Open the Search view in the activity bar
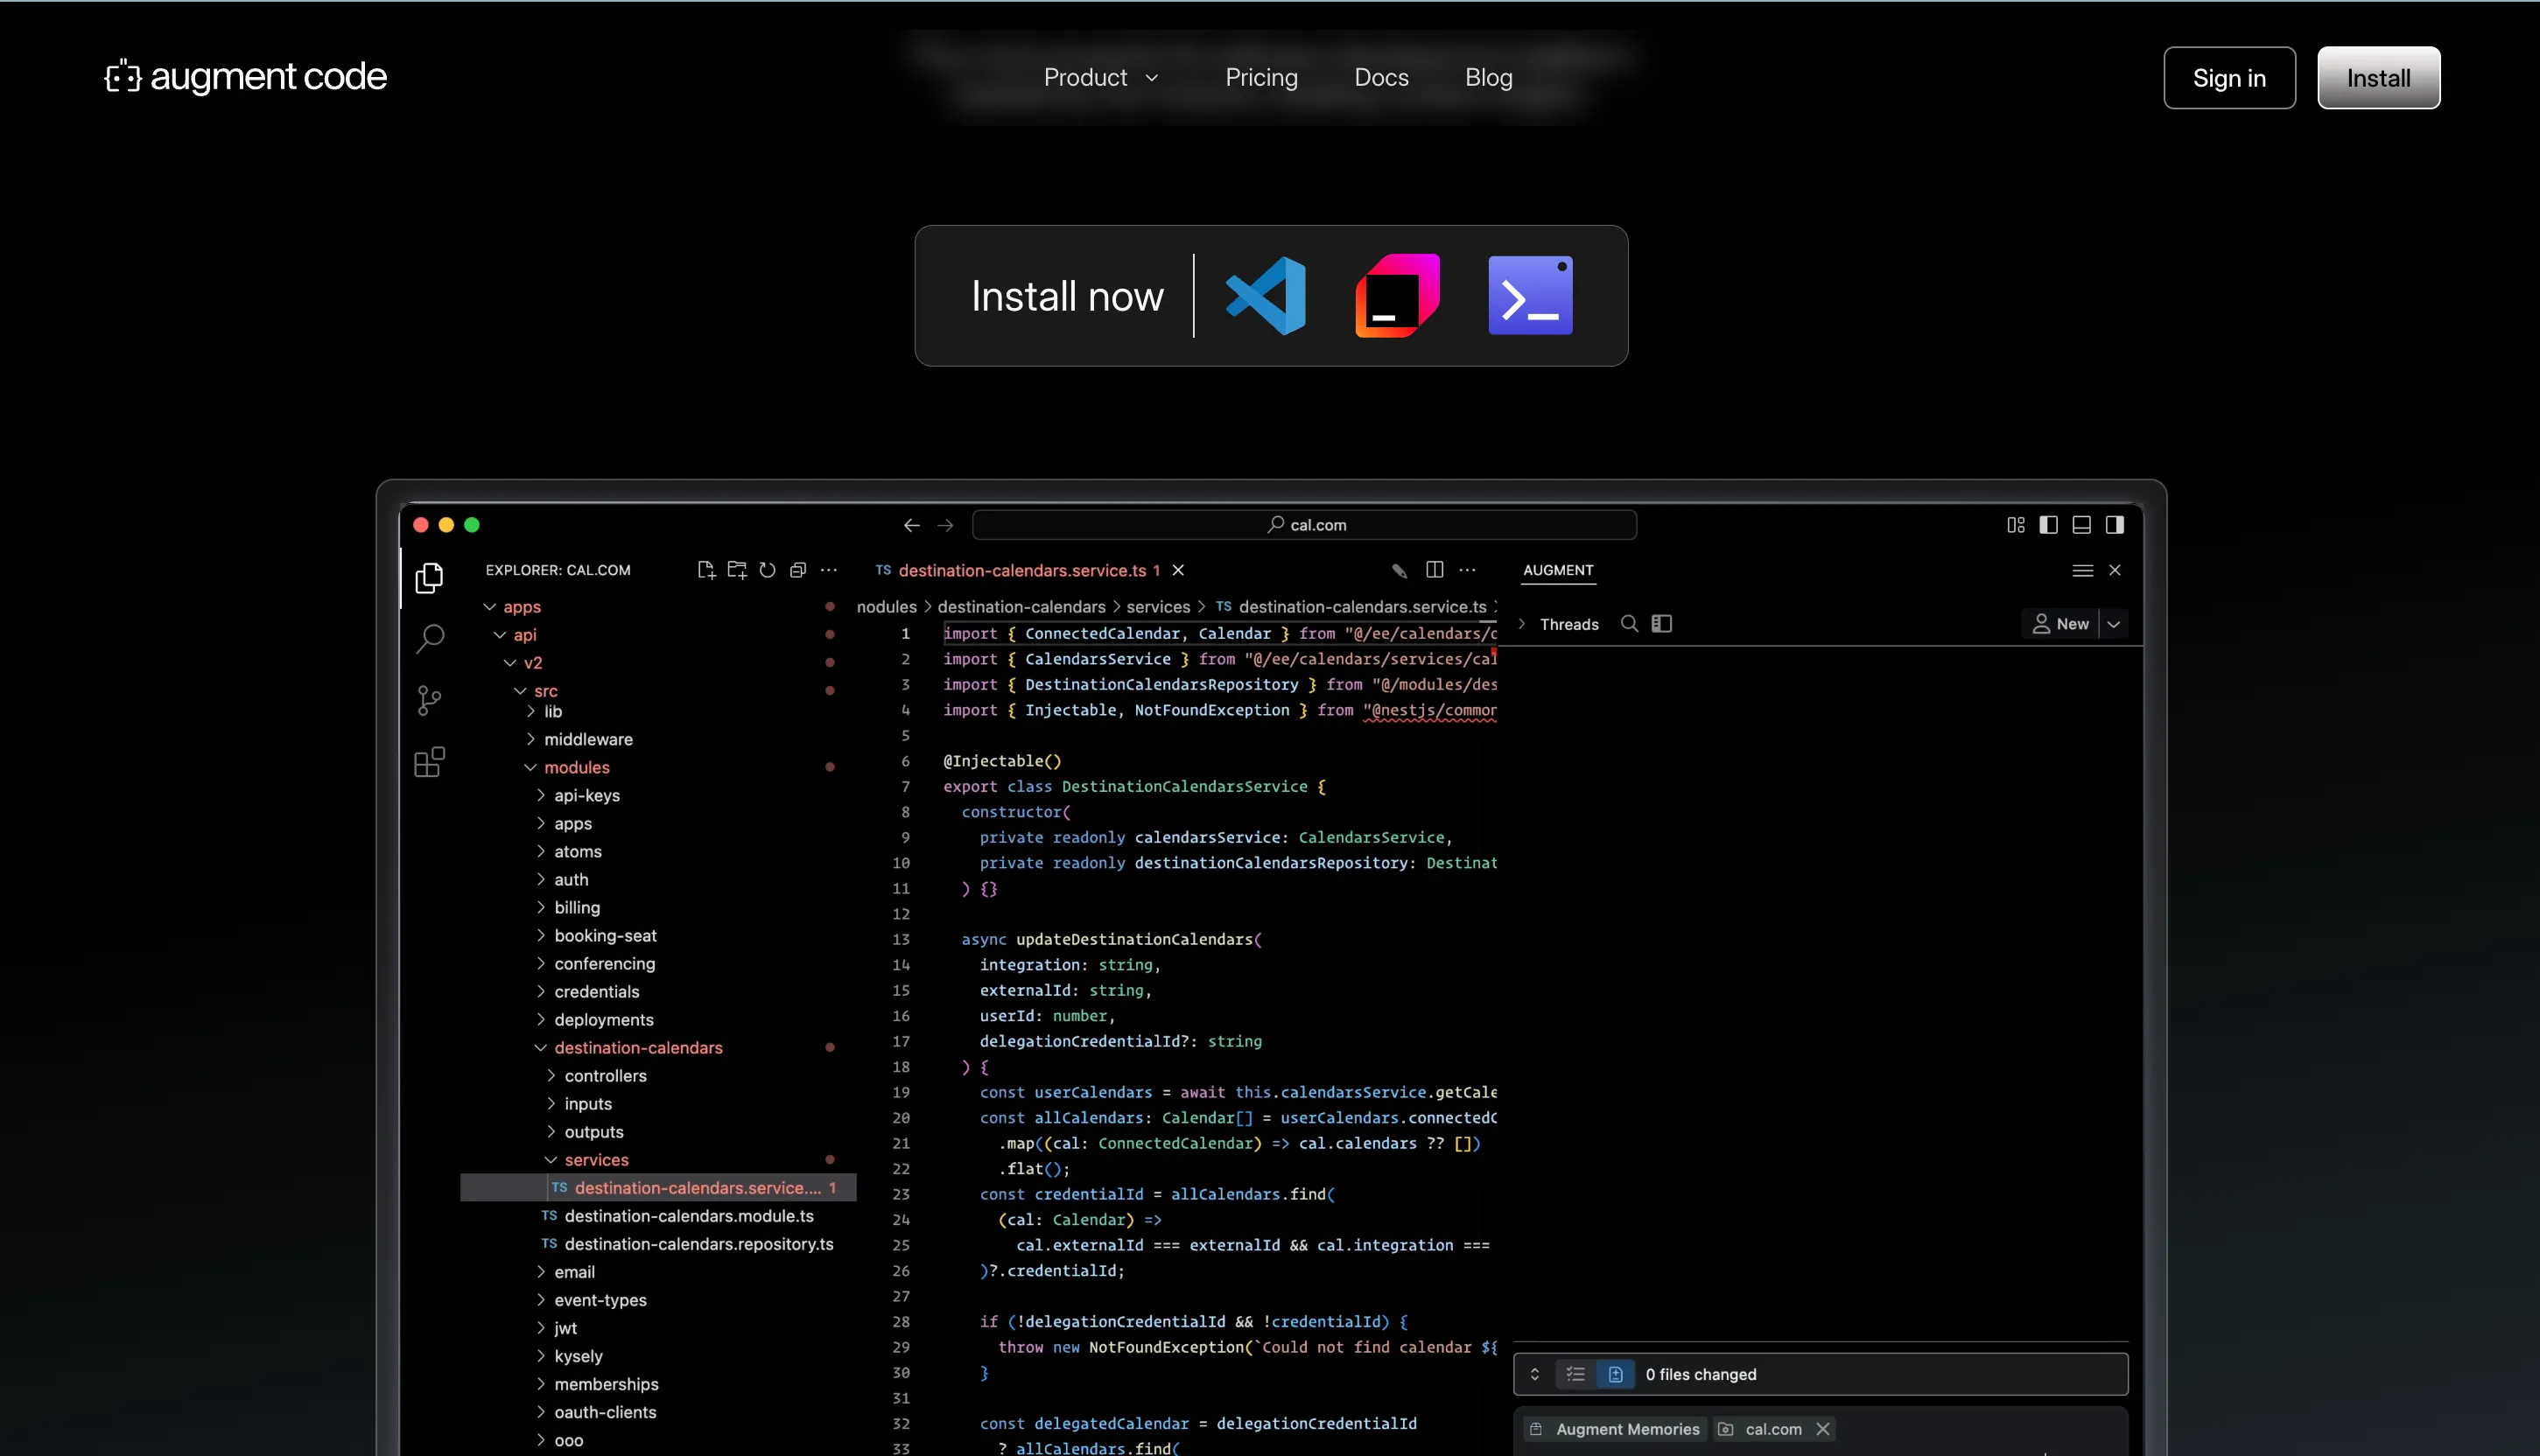The width and height of the screenshot is (2540, 1456). 429,638
